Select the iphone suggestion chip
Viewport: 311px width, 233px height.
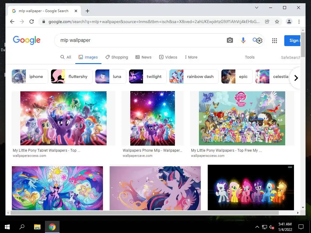point(30,76)
